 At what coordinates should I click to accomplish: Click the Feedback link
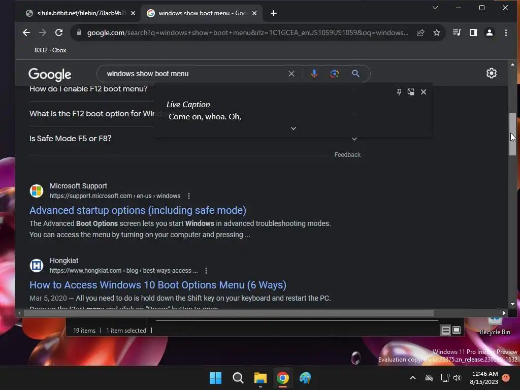[347, 155]
